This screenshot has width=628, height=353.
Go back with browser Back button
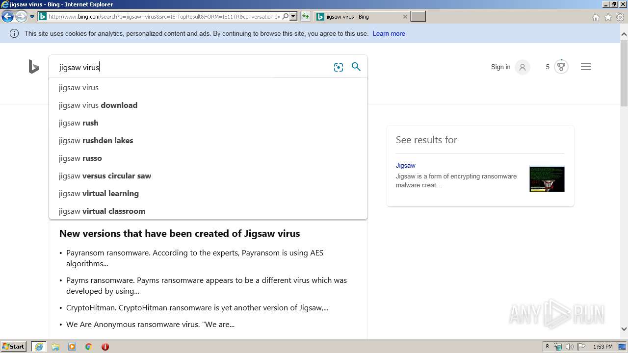tap(7, 17)
